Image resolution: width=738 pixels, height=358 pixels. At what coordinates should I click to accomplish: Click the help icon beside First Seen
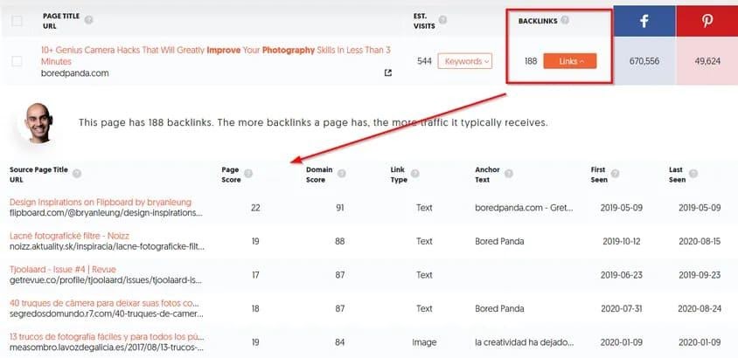click(615, 174)
